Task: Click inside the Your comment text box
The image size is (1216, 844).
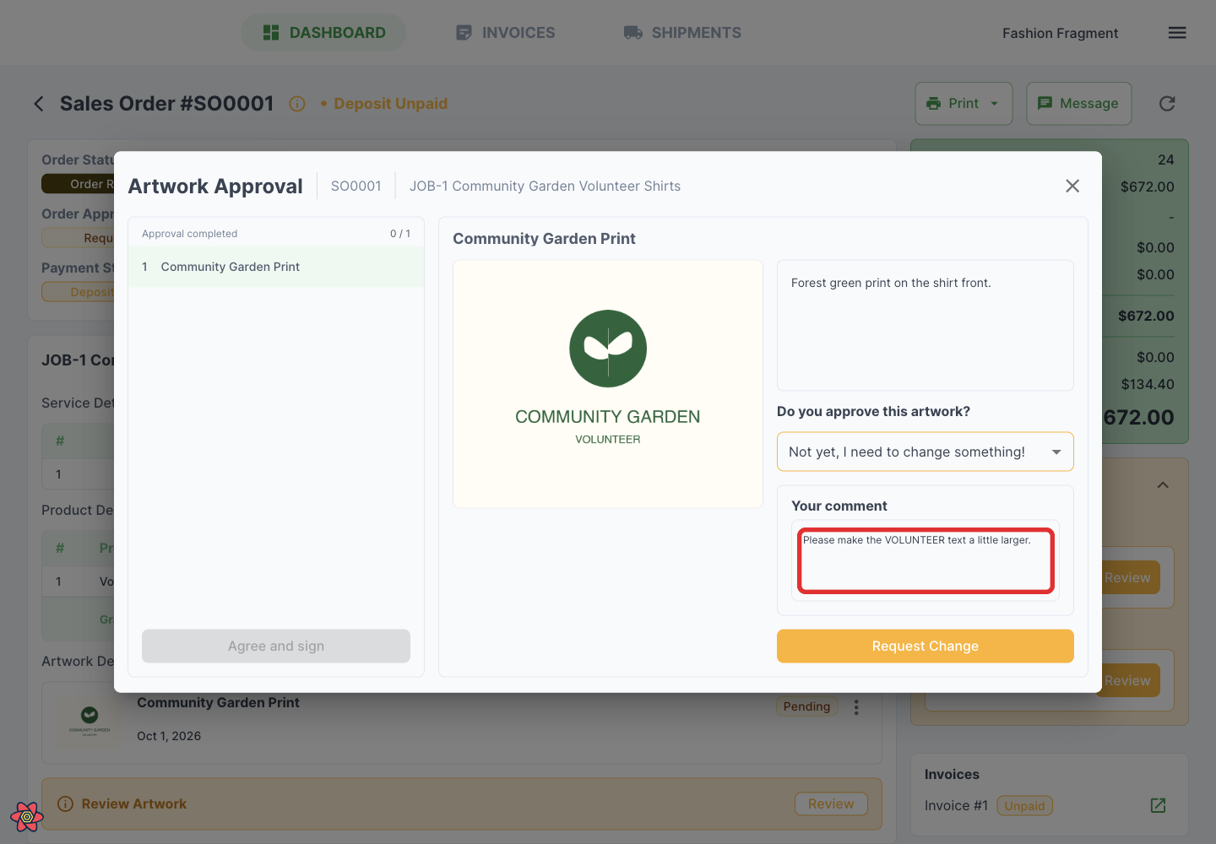Action: (x=926, y=560)
